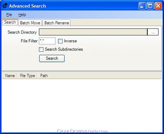The image size is (164, 134).
Task: Open the Help menu
Action: pyautogui.click(x=22, y=15)
